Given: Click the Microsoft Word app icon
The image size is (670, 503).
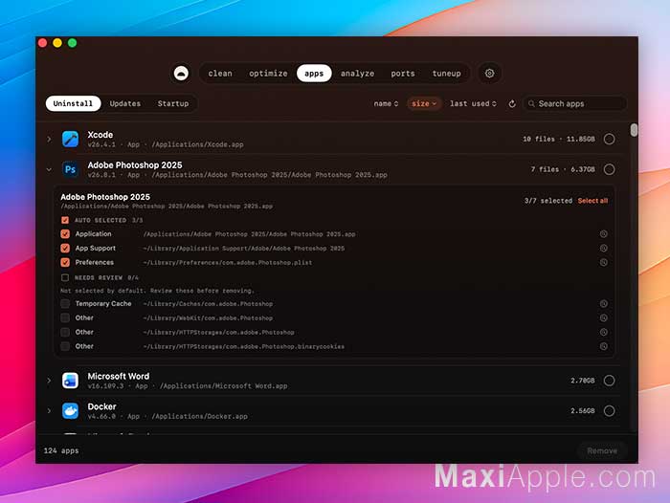Looking at the screenshot, I should coord(70,381).
